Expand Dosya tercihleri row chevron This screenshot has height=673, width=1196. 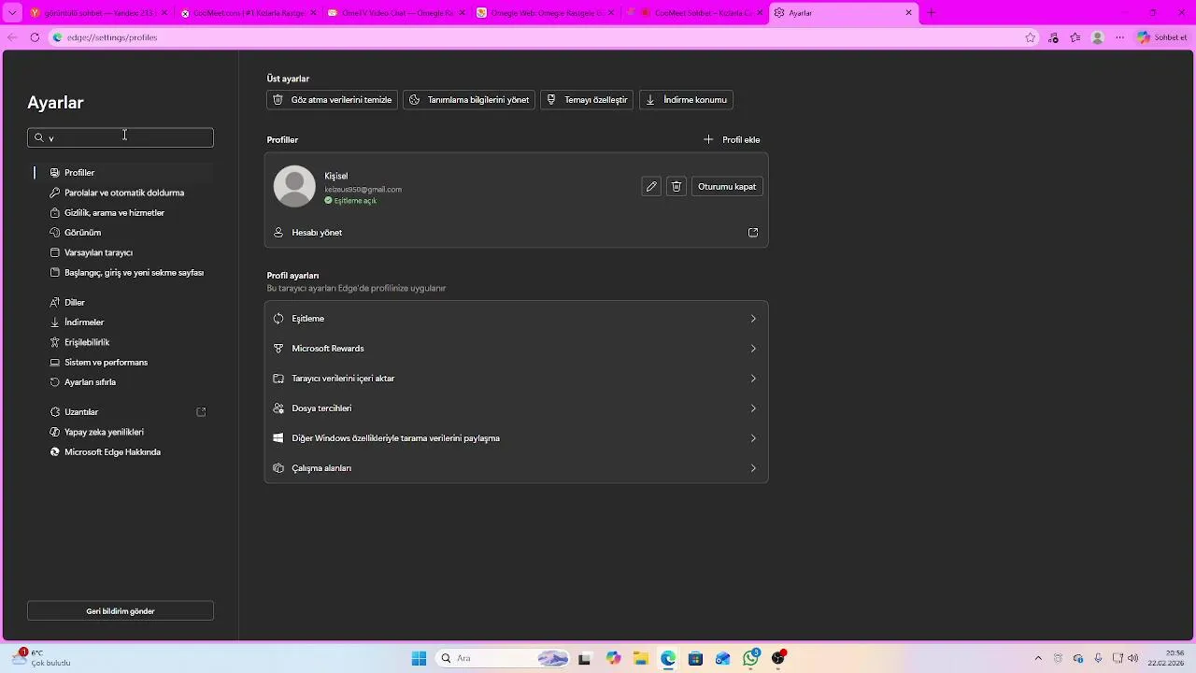pos(753,408)
